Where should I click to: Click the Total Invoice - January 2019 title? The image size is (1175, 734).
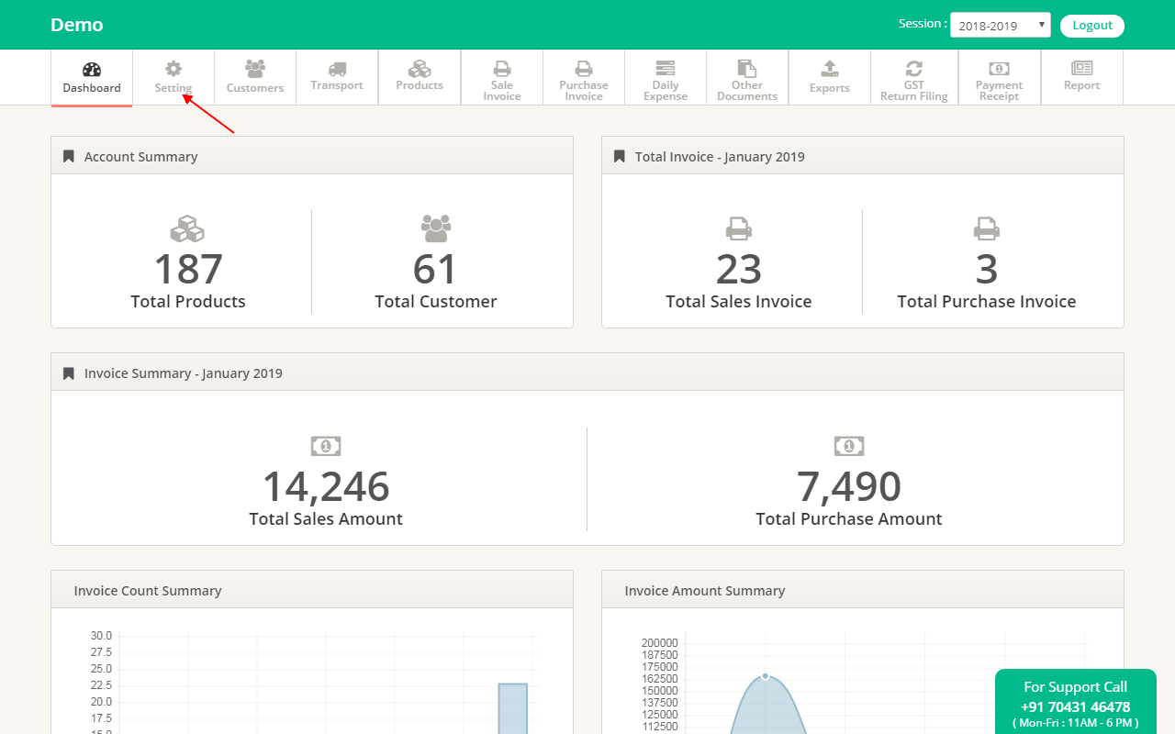[x=720, y=157]
